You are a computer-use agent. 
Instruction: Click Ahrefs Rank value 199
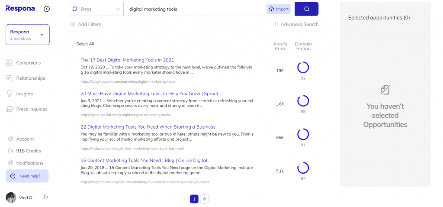280,71
